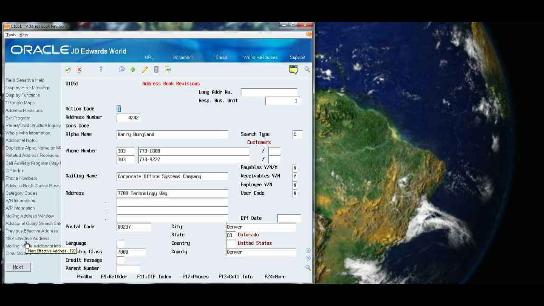
Task: Select Next Effective Address
Action: 27,238
